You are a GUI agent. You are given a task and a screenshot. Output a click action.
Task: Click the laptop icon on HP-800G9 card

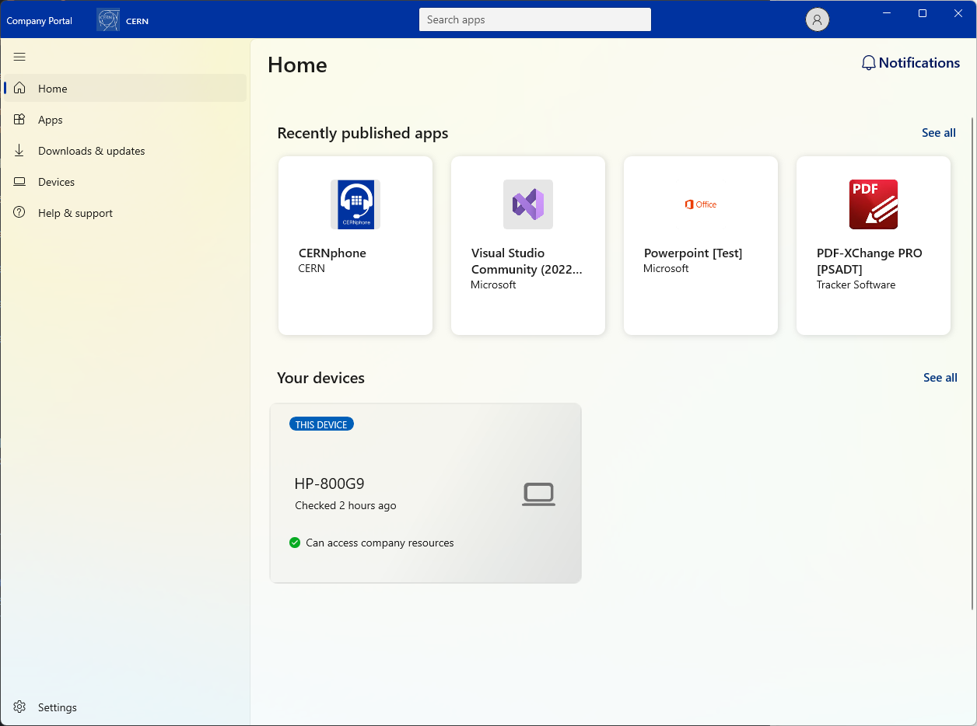(x=538, y=494)
